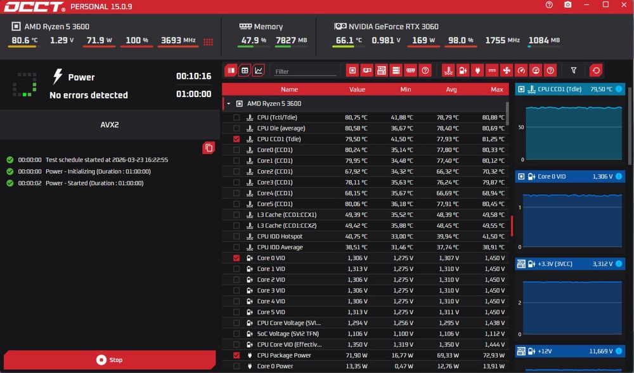The width and height of the screenshot is (634, 373).
Task: Toggle the motherboard sensors filter icon
Action: pos(381,70)
